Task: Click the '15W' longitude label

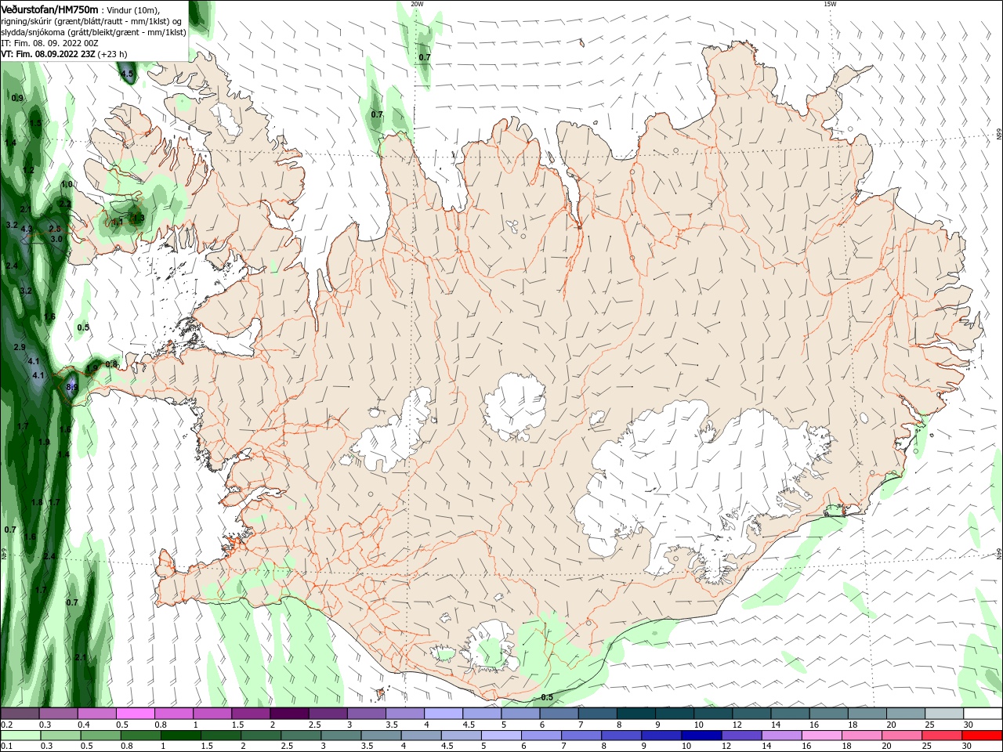Action: (830, 4)
